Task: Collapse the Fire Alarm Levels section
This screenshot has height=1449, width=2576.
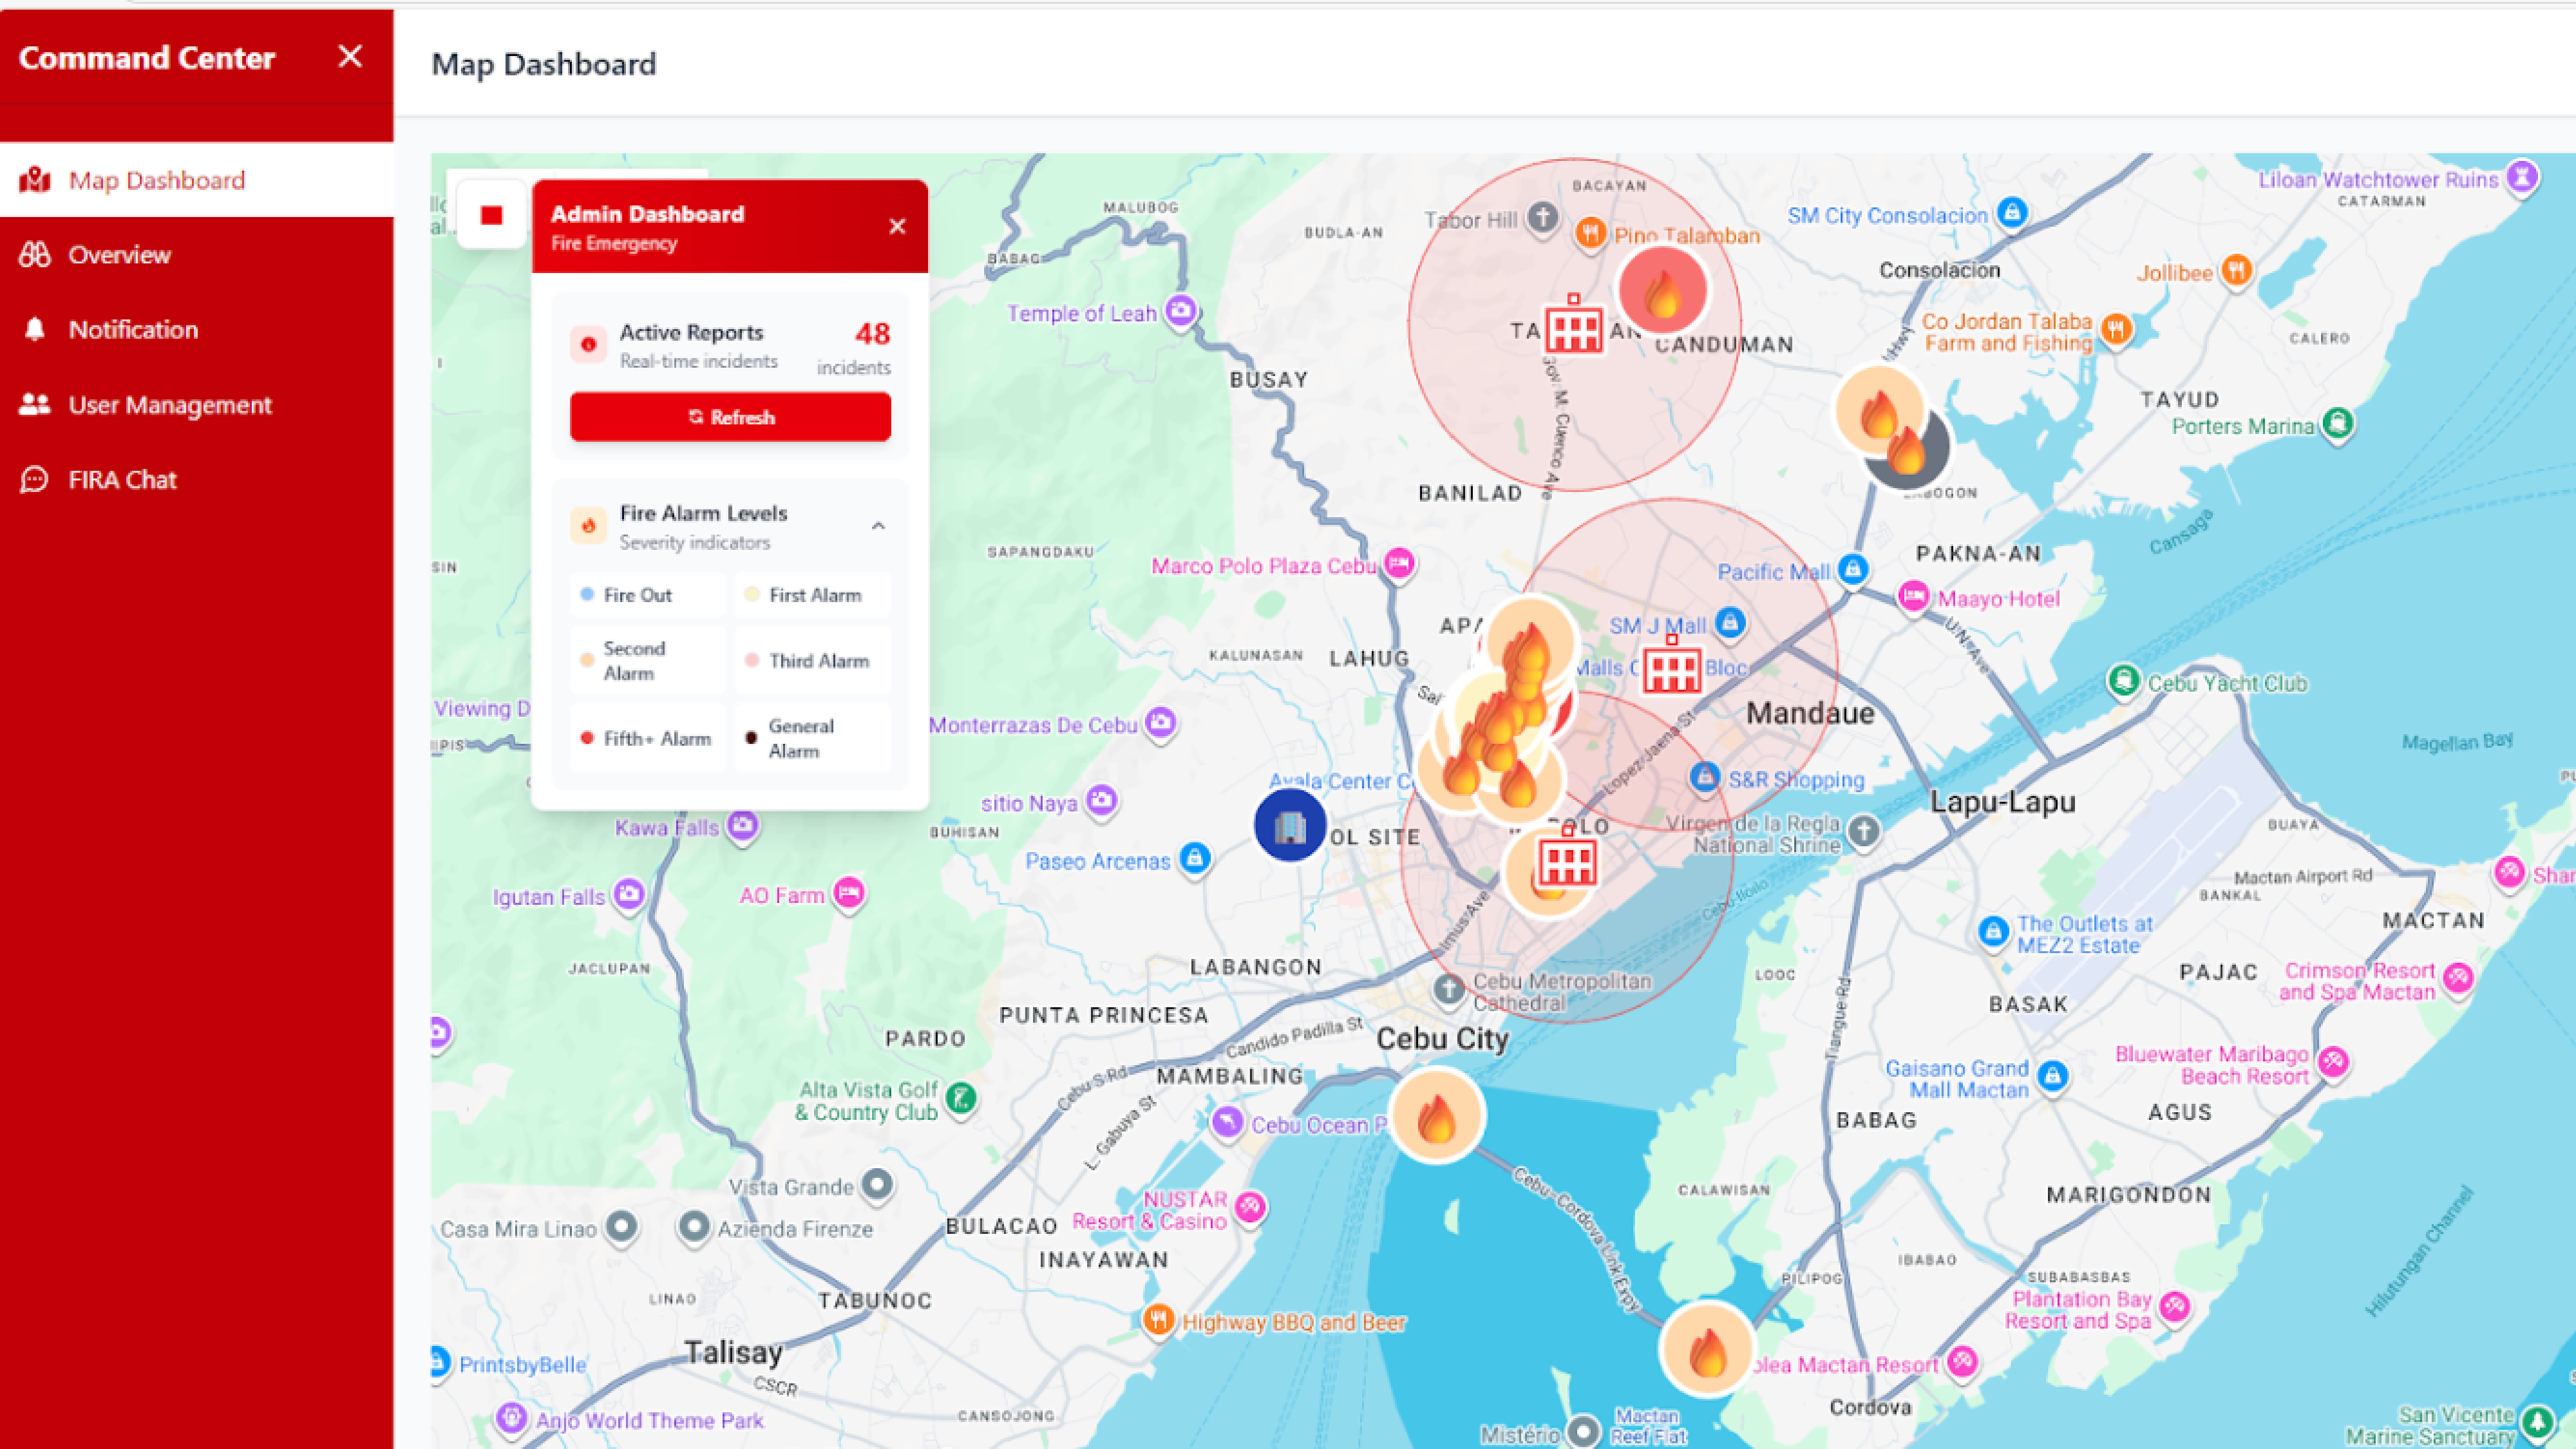Action: (x=878, y=526)
